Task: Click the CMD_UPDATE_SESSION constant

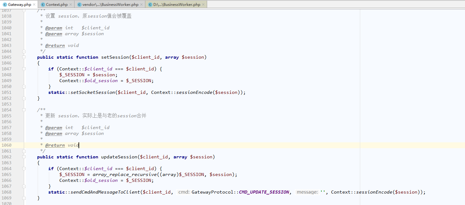Action: (x=264, y=192)
